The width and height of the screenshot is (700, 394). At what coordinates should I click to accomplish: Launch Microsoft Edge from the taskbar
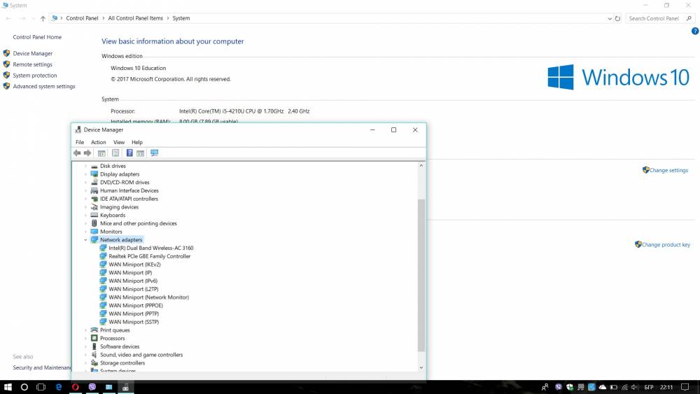[x=59, y=387]
